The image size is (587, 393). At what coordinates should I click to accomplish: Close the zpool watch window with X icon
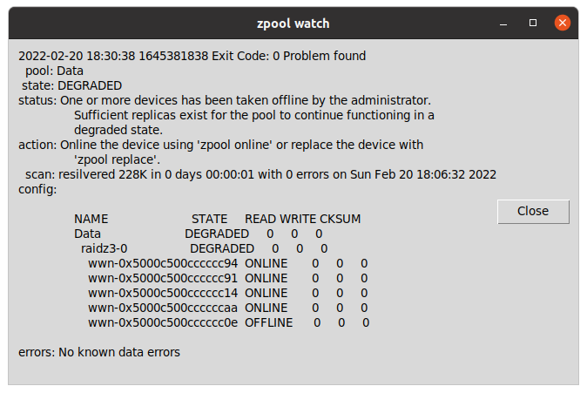(x=563, y=24)
